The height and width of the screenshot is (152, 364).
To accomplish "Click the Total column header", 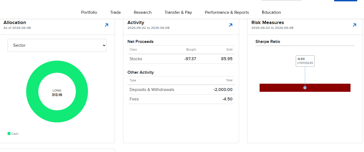I will (x=229, y=80).
